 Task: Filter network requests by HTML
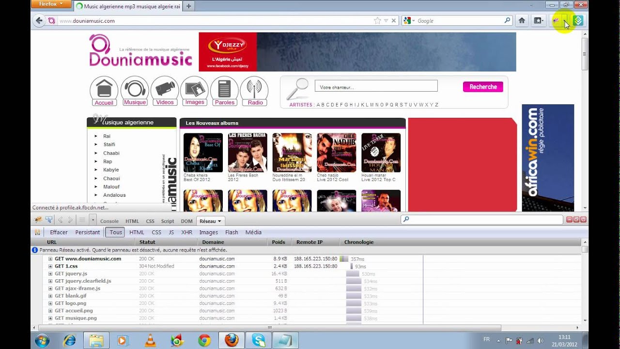(x=137, y=232)
